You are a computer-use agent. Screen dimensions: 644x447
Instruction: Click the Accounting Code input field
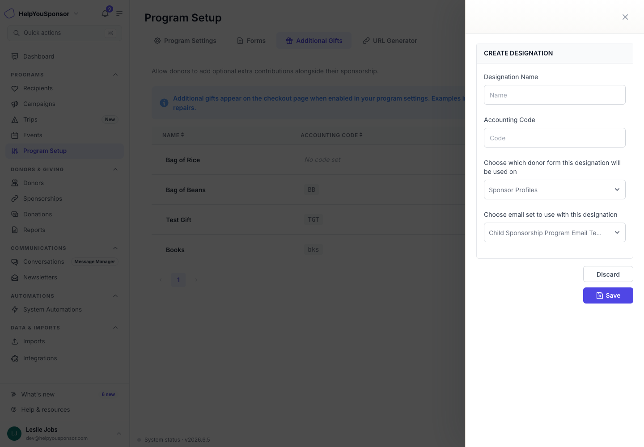click(555, 138)
